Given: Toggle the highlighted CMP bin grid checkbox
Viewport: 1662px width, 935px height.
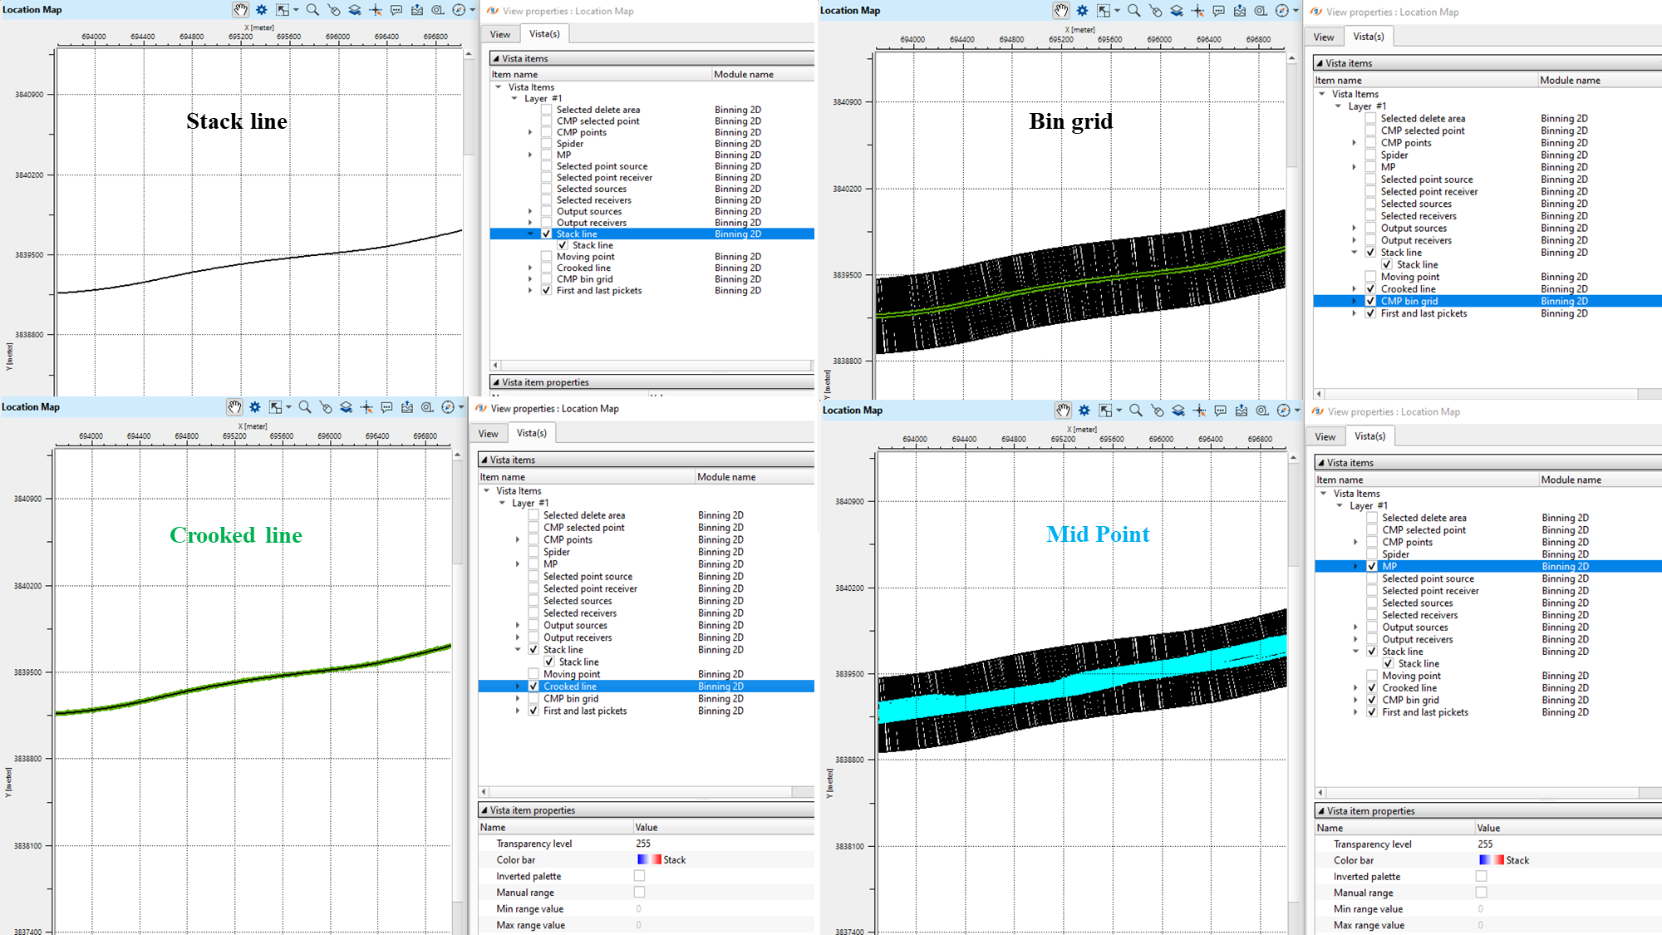Looking at the screenshot, I should pos(1370,301).
